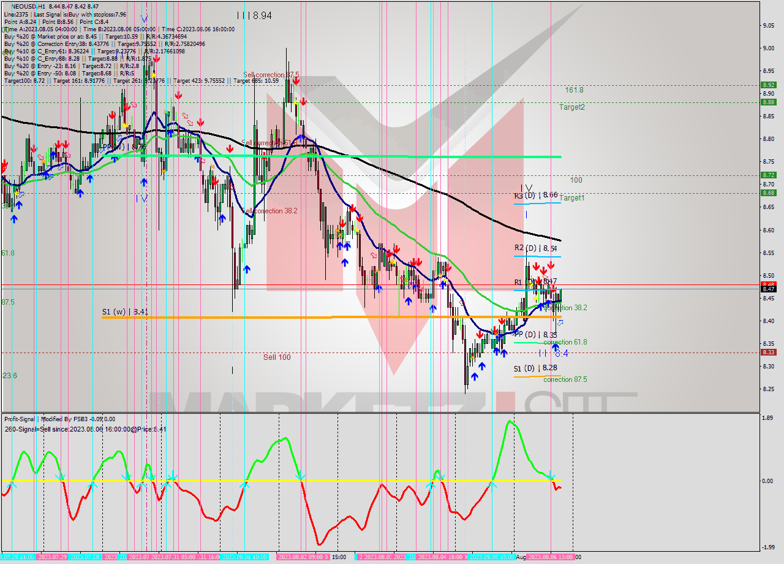The height and width of the screenshot is (564, 784).
Task: Click the green 8.88 price tag on axis
Action: click(768, 102)
